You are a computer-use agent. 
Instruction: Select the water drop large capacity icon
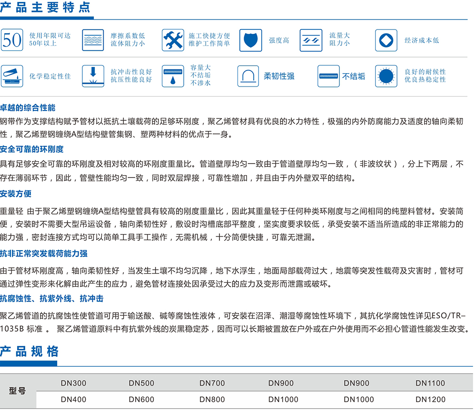click(x=172, y=76)
